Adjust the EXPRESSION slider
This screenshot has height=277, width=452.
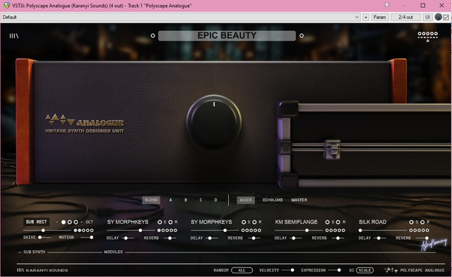[x=335, y=270]
